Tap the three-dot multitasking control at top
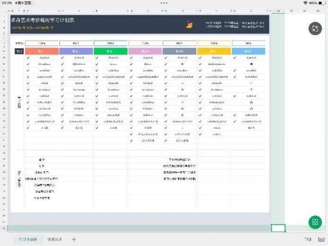Viewport: 328px width, 246px height. (x=164, y=3)
